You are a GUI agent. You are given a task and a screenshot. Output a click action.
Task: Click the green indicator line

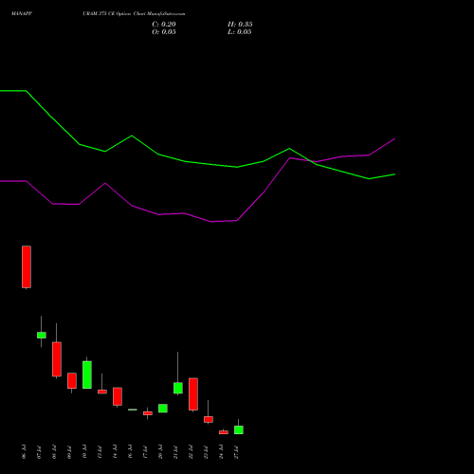pyautogui.click(x=184, y=161)
